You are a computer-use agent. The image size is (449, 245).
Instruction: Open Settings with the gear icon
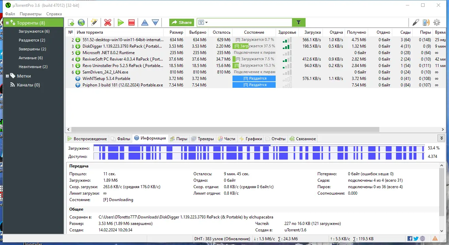pos(437,22)
